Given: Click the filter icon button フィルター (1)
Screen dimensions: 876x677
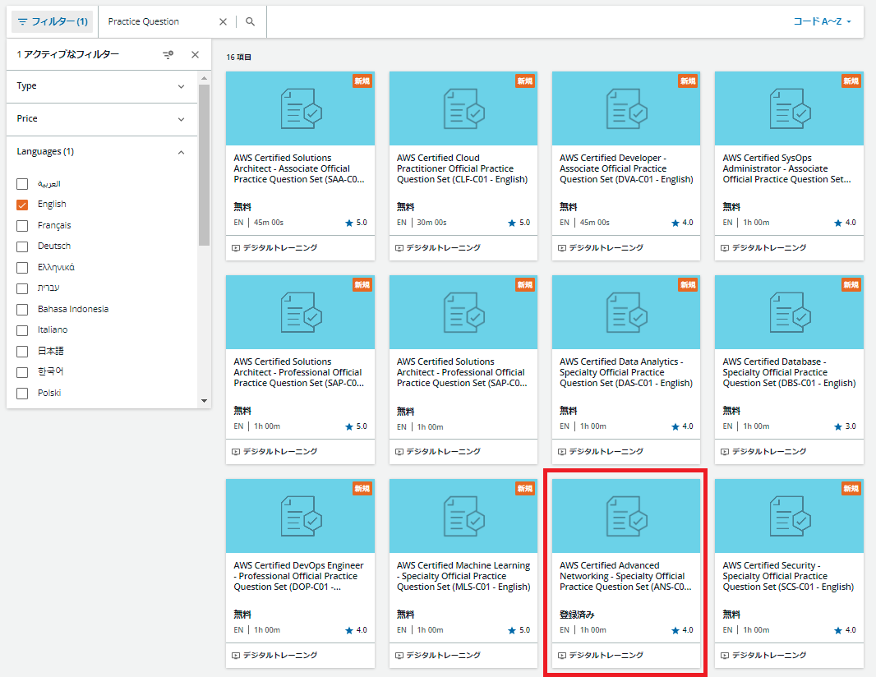Looking at the screenshot, I should (53, 22).
